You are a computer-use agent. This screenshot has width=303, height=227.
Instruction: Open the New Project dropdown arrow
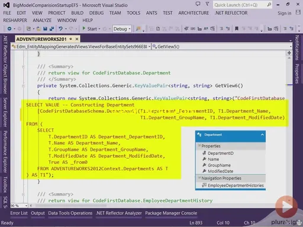(34, 29)
